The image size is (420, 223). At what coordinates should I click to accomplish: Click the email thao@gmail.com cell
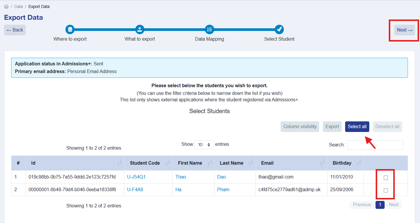pyautogui.click(x=291, y=177)
